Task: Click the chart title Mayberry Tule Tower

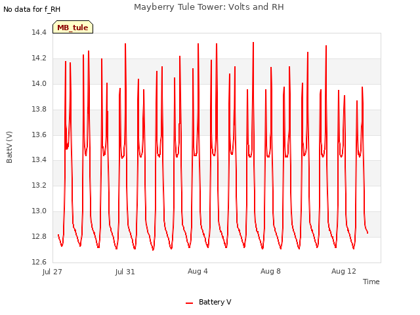Action: pos(209,7)
